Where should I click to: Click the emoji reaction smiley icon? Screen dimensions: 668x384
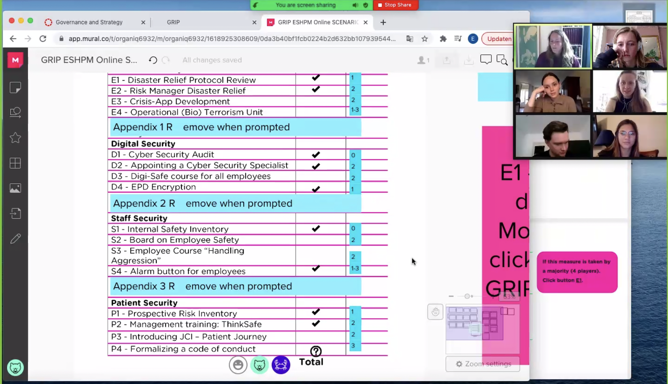point(238,365)
